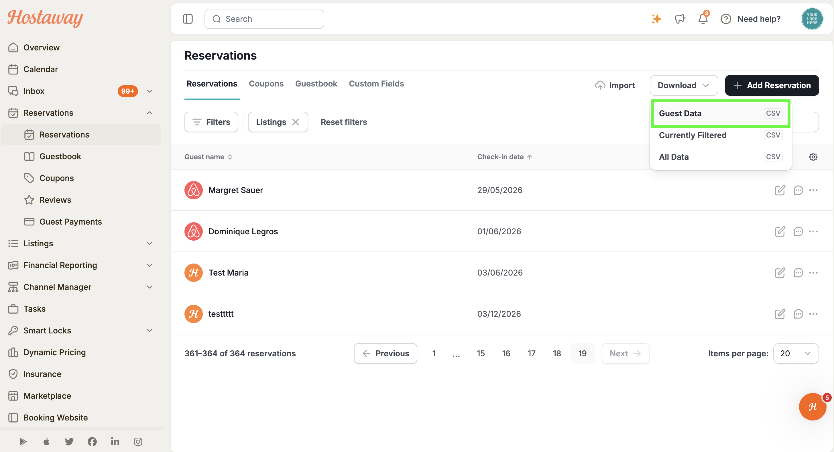
Task: Switch to the Custom Fields tab
Action: [x=376, y=84]
